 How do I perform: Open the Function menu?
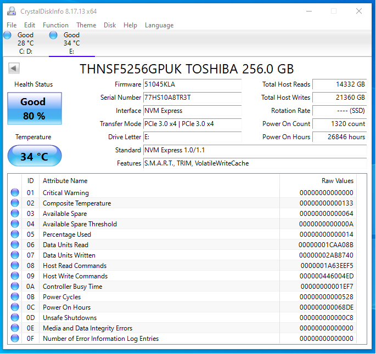55,25
